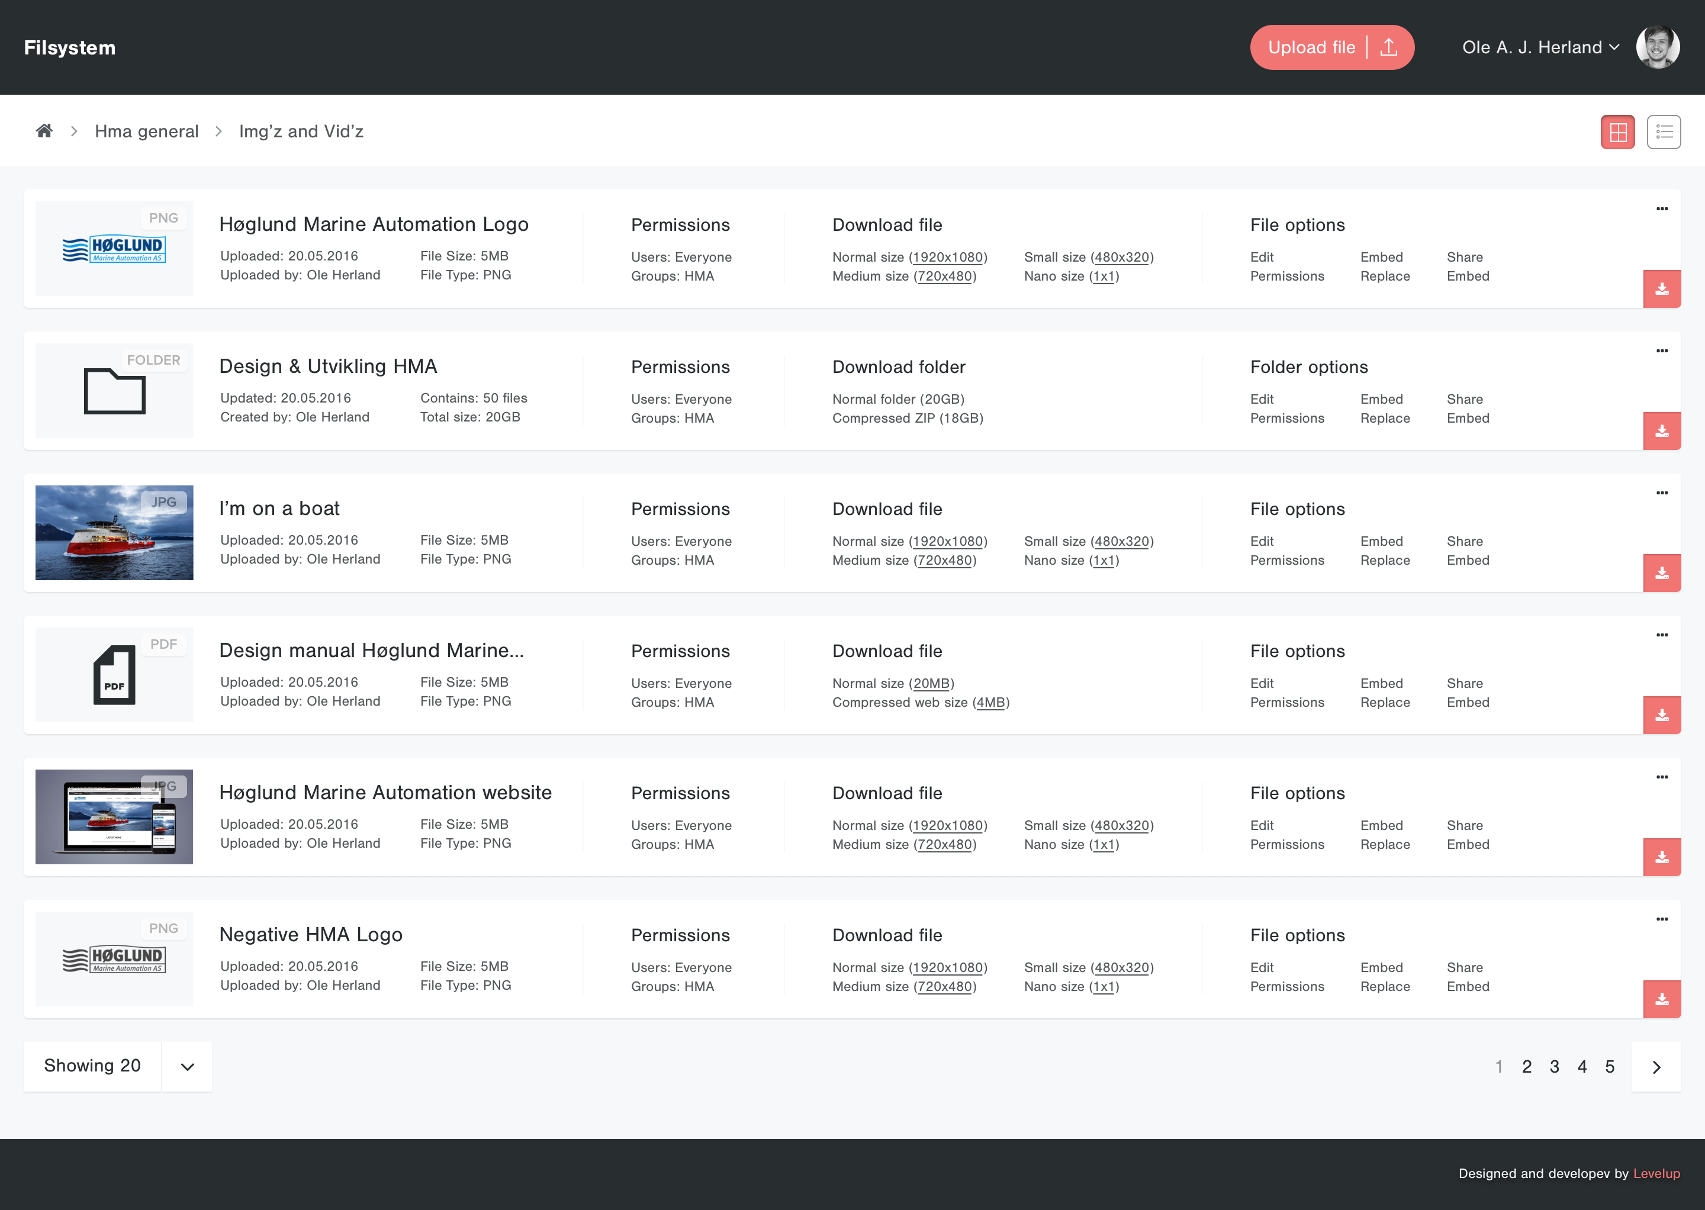The image size is (1705, 1210).
Task: Download the Negative HMA Logo file
Action: 1662,999
